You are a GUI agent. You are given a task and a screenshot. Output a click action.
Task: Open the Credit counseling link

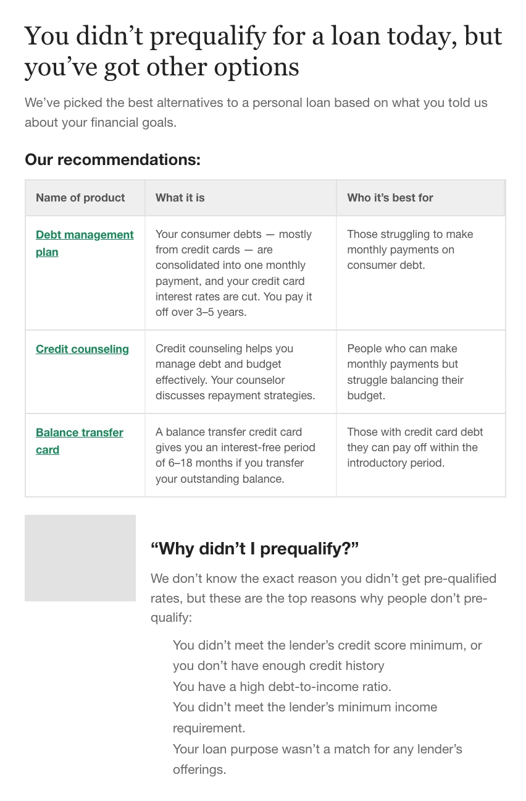tap(82, 349)
